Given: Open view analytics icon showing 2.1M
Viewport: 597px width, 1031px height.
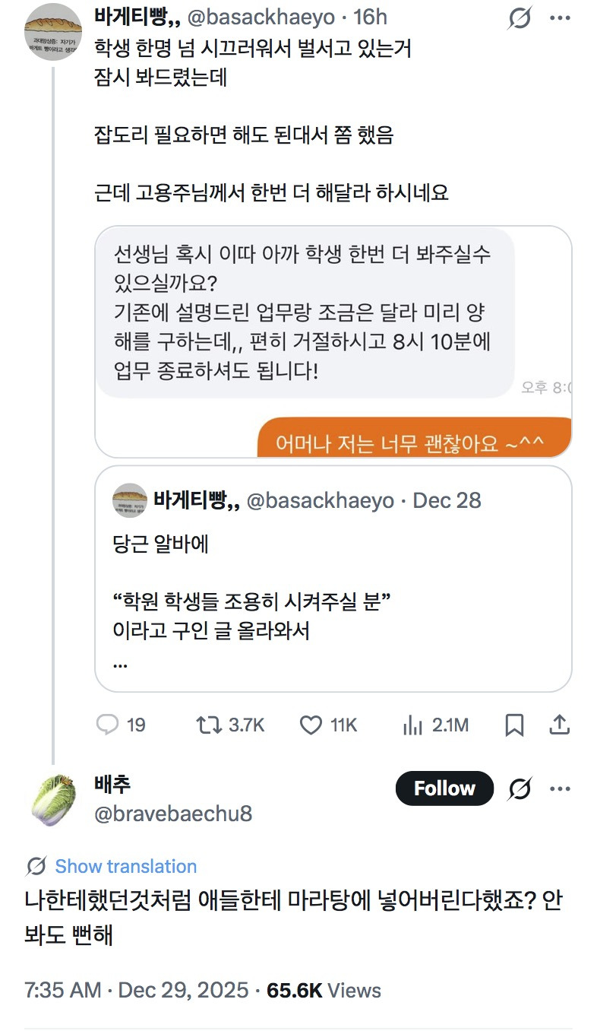Looking at the screenshot, I should [412, 725].
